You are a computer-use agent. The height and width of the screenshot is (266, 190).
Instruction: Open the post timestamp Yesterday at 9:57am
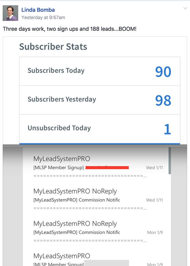click(43, 18)
